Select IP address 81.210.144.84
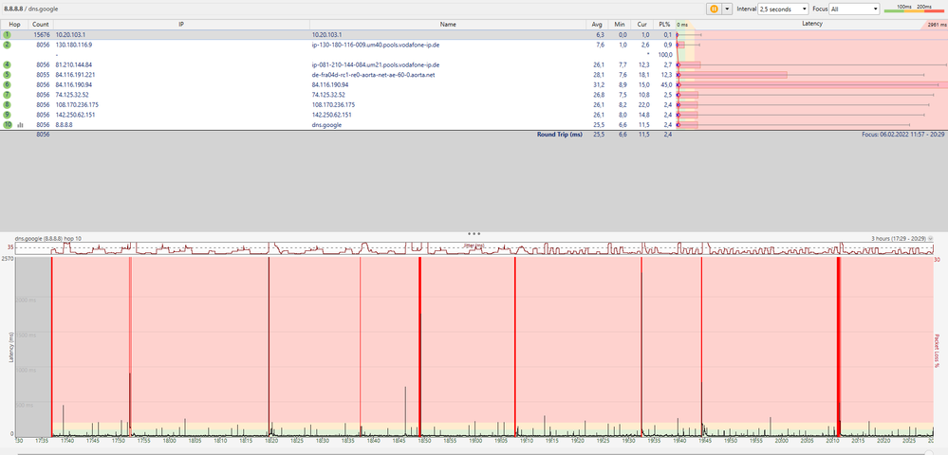Screen dimensions: 948x455 [74, 64]
